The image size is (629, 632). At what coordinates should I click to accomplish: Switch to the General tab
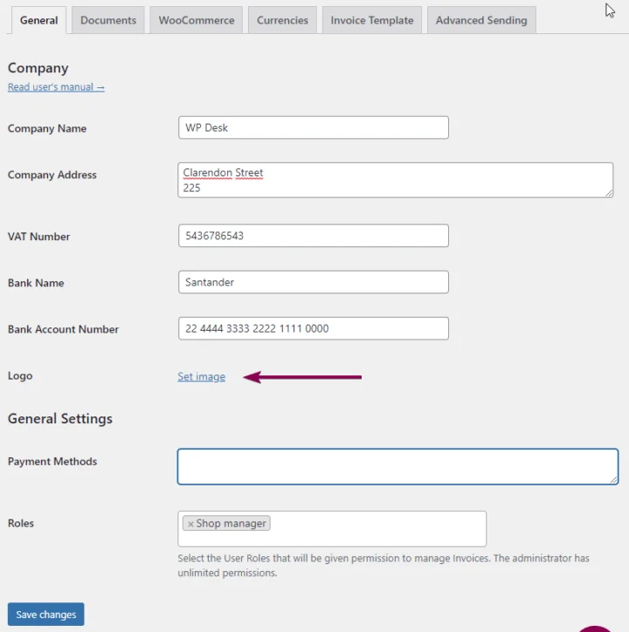tap(38, 20)
